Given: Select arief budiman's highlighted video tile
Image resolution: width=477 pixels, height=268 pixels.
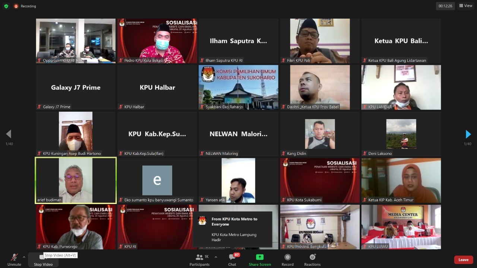Looking at the screenshot, I should pos(76,180).
